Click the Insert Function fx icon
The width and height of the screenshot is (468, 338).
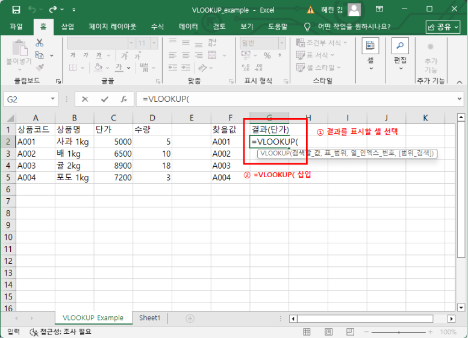tap(123, 99)
